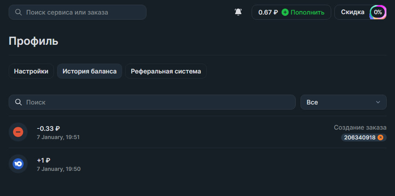Click the orange arrow next to order 206340918

tap(380, 137)
